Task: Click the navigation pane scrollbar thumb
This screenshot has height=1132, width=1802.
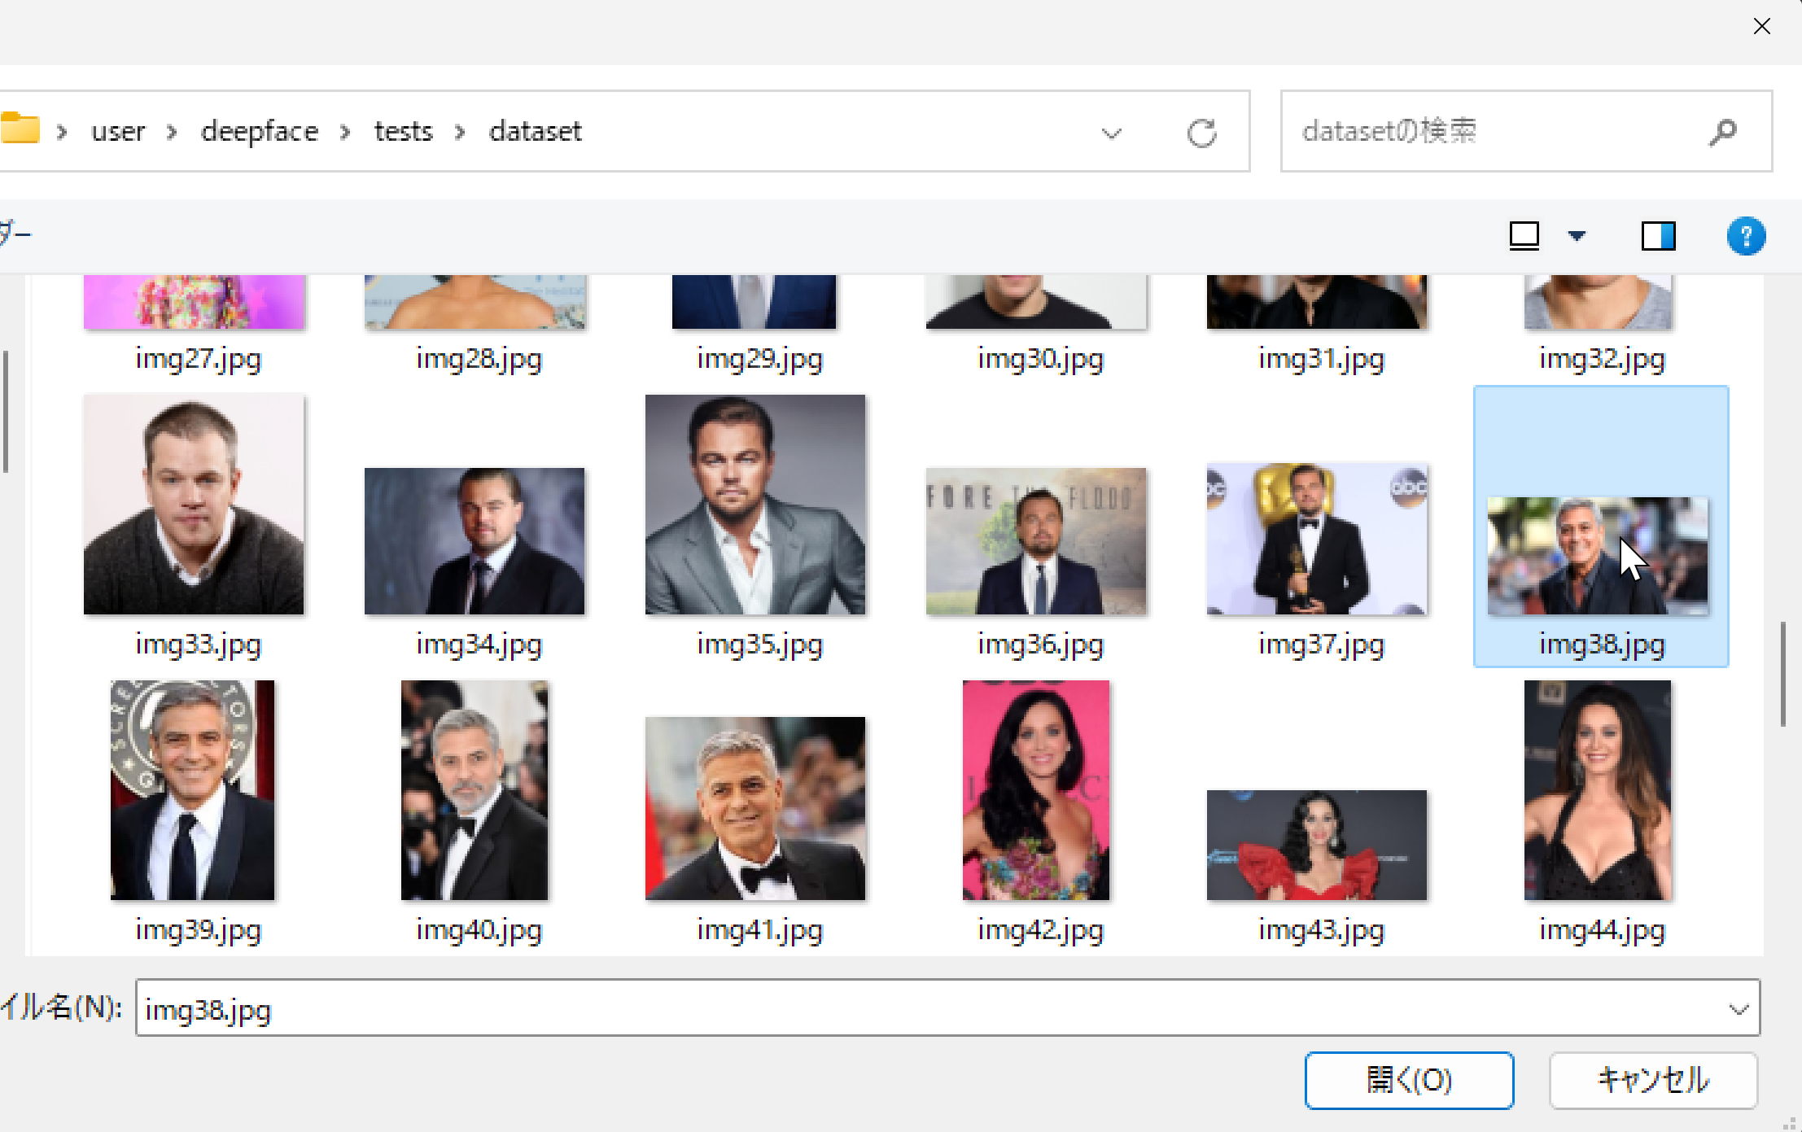Action: point(6,411)
